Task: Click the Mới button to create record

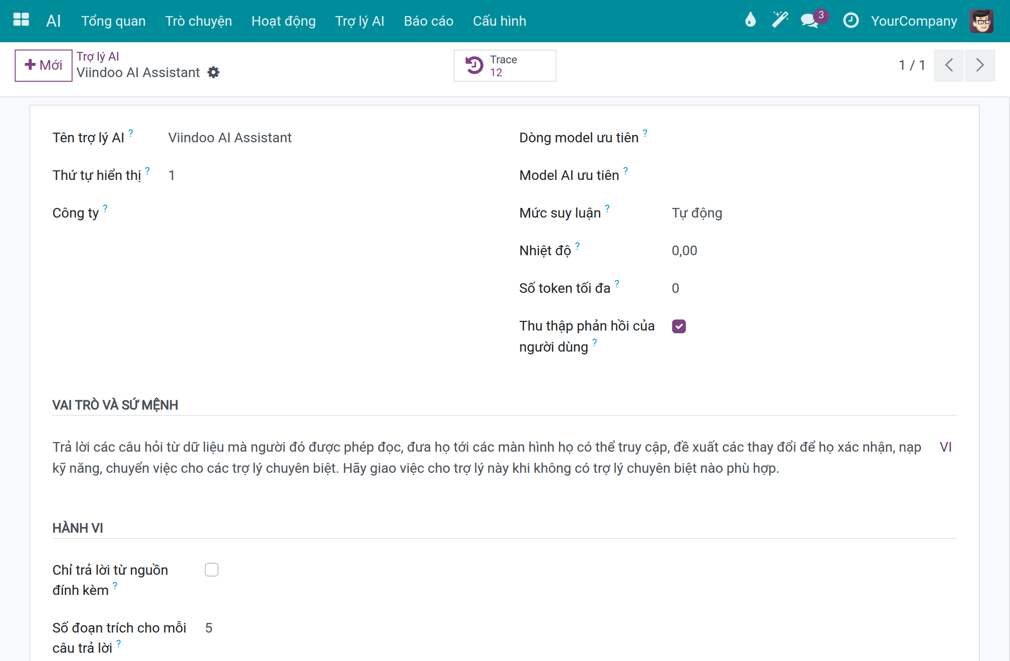Action: pyautogui.click(x=44, y=65)
